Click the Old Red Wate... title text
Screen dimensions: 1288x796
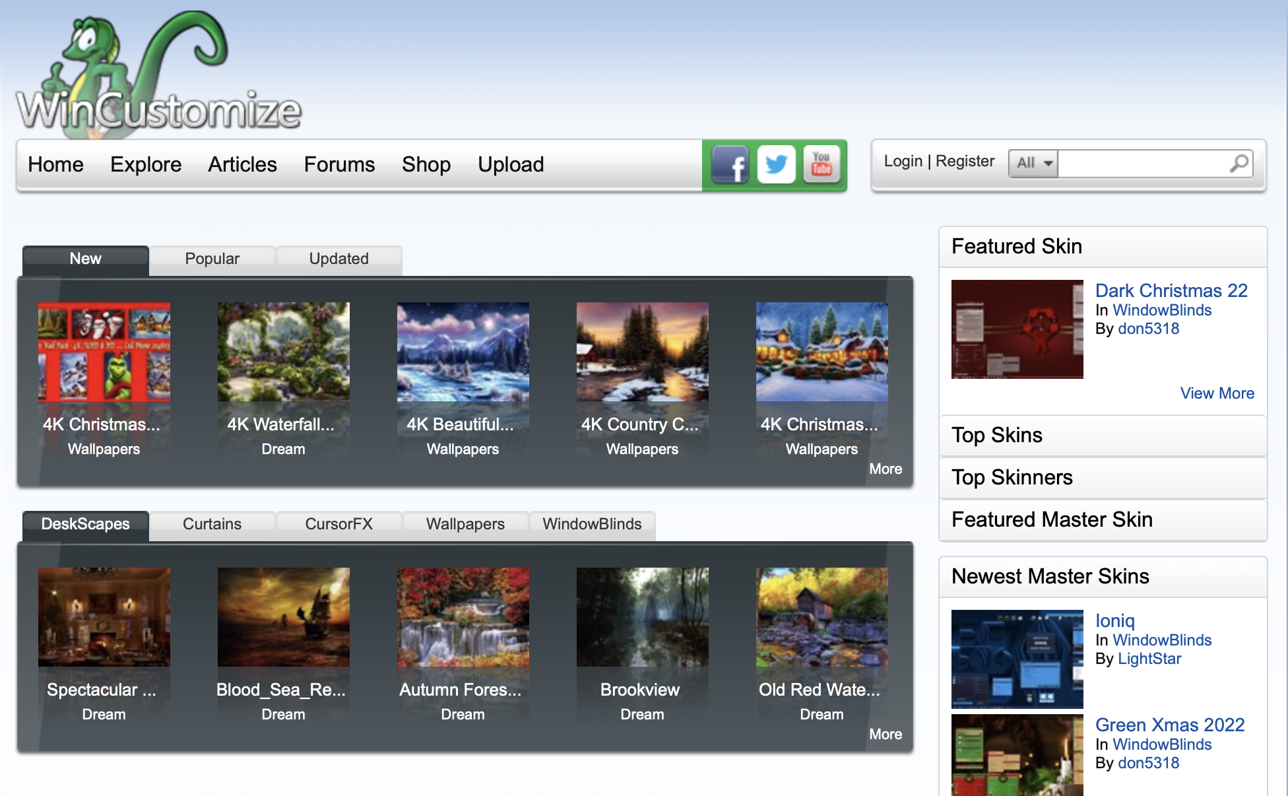pyautogui.click(x=820, y=690)
